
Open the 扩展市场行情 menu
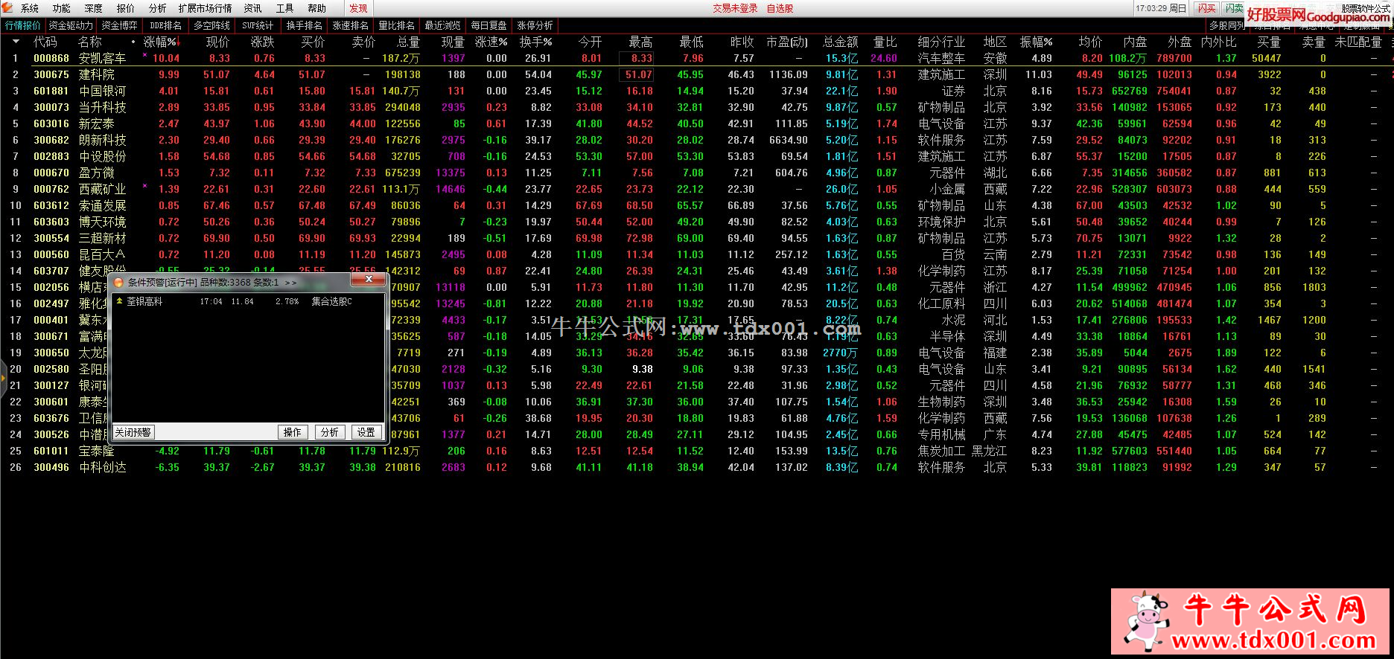point(205,8)
